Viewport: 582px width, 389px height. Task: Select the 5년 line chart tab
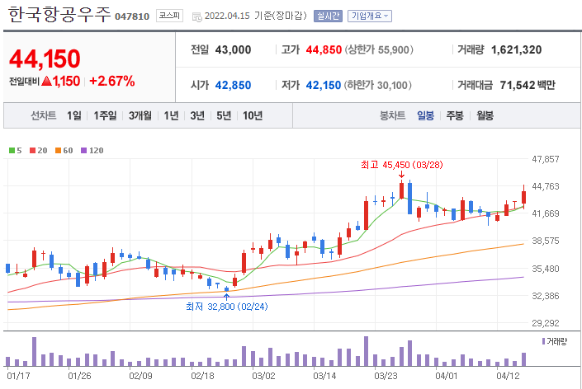pos(224,115)
